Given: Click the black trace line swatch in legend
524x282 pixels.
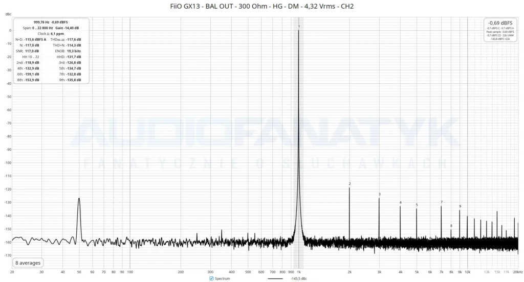Looking at the screenshot, I should (x=275, y=278).
